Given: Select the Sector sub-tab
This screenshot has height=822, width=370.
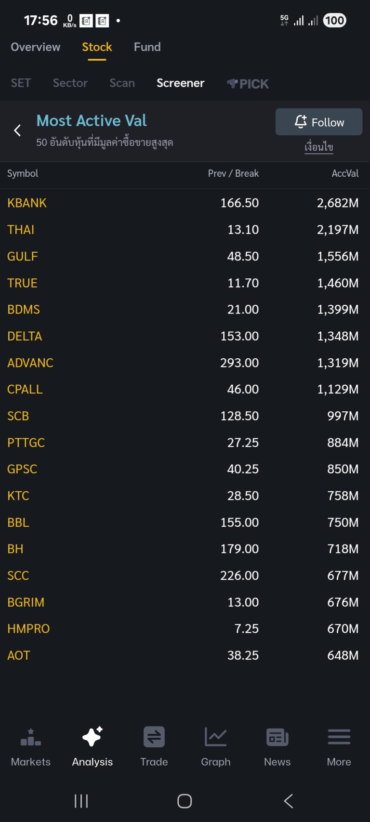Looking at the screenshot, I should (x=70, y=83).
